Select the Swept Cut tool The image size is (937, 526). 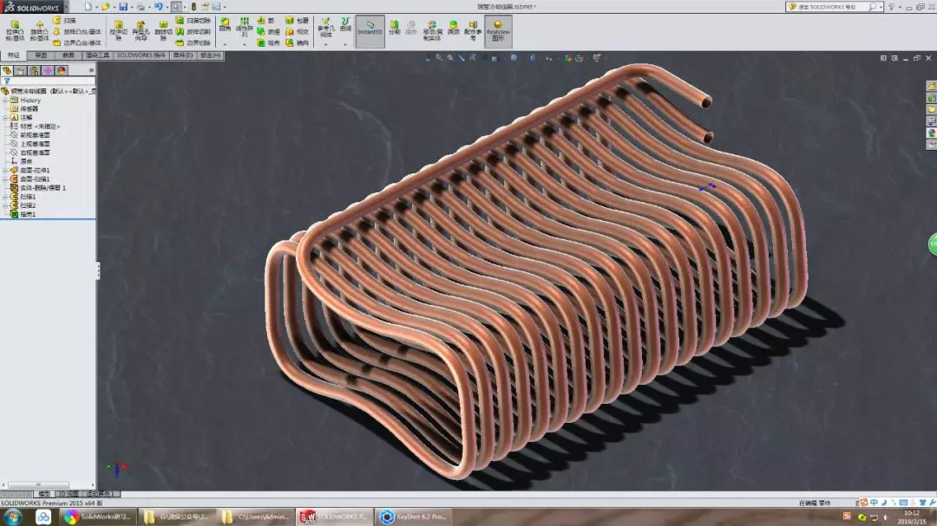193,20
